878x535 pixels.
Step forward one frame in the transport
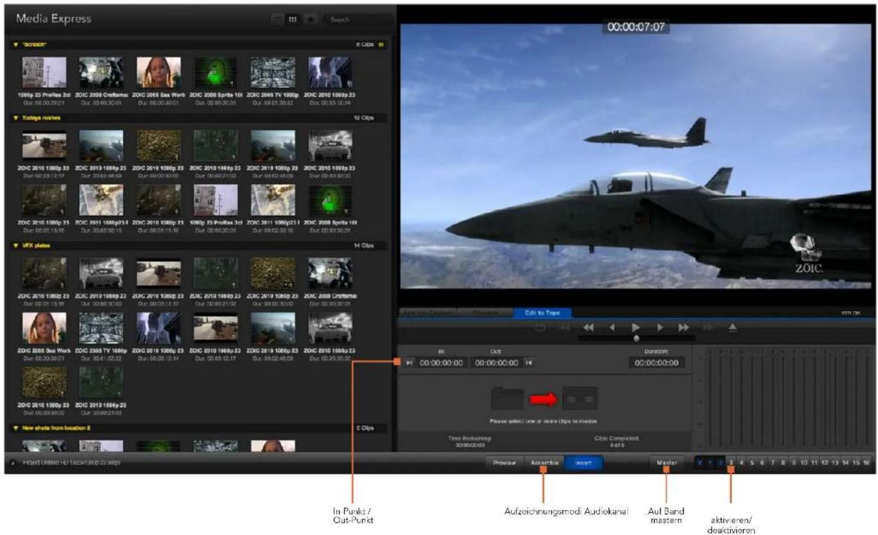[x=660, y=327]
